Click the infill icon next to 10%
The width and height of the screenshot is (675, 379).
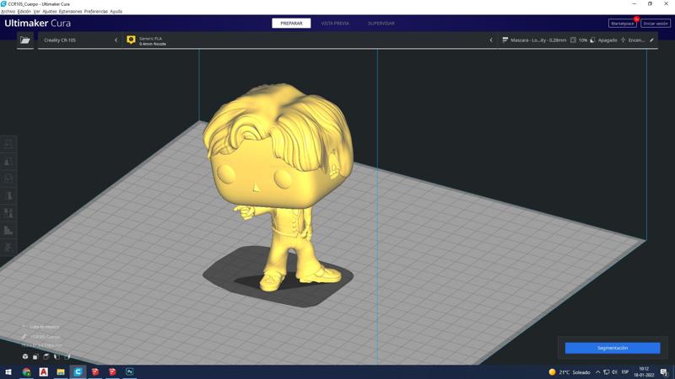[573, 40]
